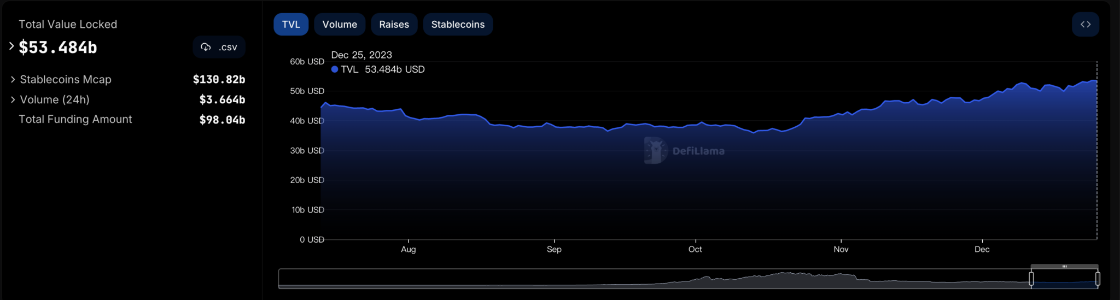Click the 20b USD y-axis label
Screen dimensions: 1120x300
point(307,180)
